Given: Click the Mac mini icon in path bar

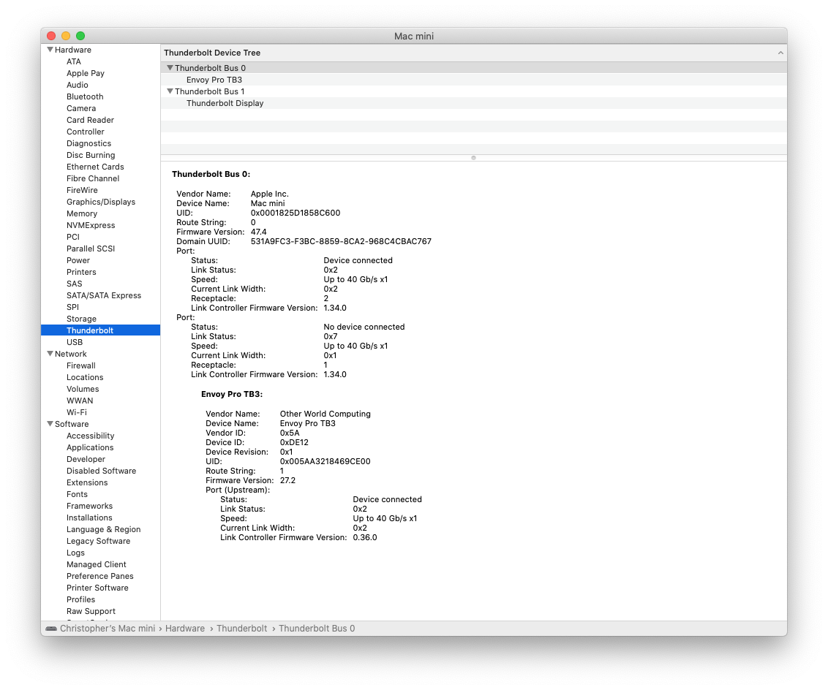Looking at the screenshot, I should click(x=51, y=629).
